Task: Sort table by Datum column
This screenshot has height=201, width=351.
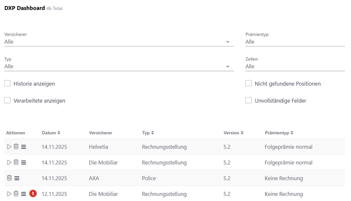Action: (51, 133)
